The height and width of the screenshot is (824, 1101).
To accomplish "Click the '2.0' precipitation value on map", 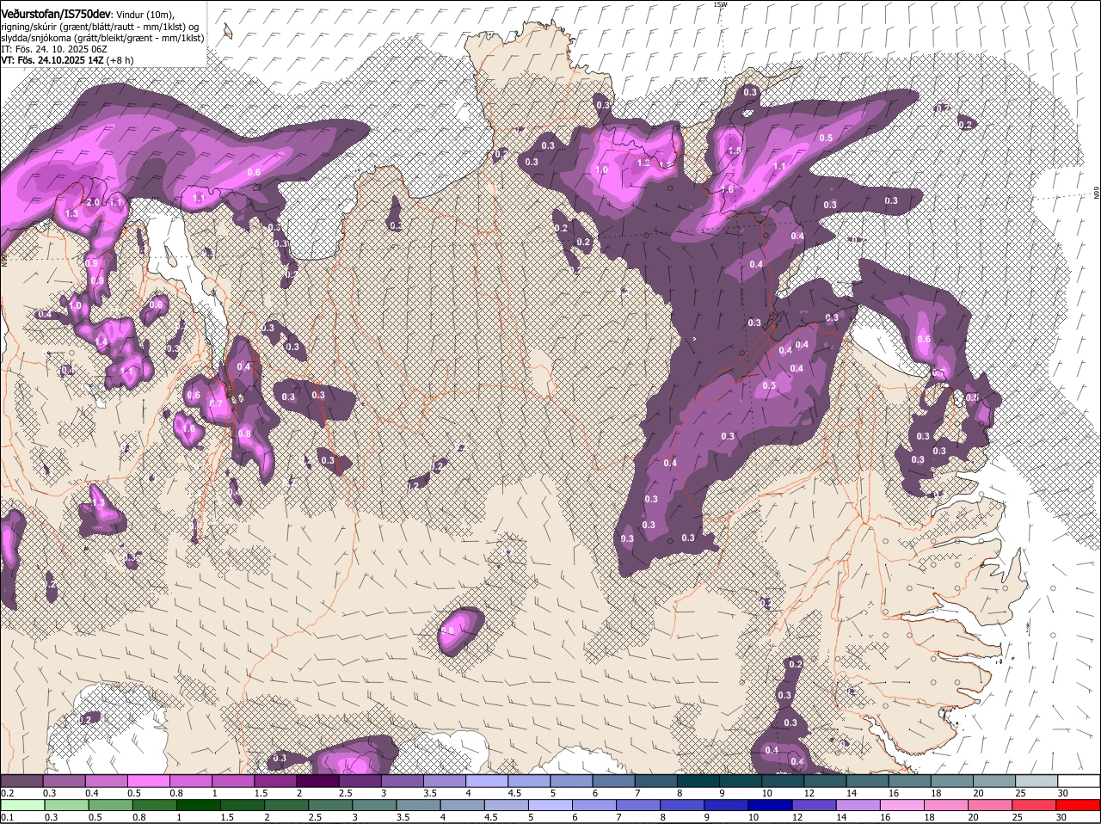I will pos(94,202).
